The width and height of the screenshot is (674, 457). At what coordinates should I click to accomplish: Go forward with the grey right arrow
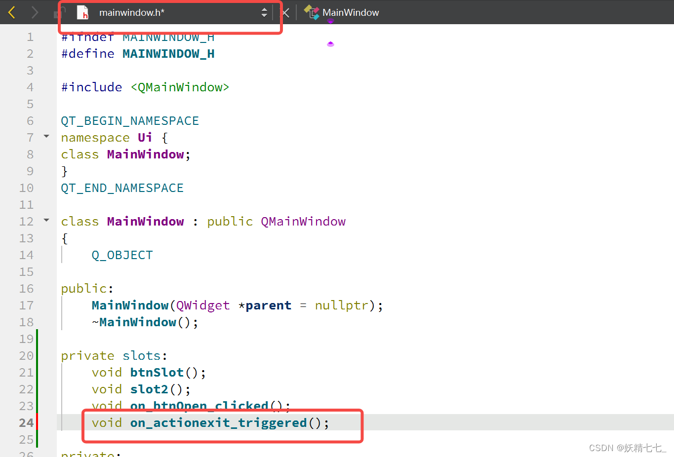point(35,12)
